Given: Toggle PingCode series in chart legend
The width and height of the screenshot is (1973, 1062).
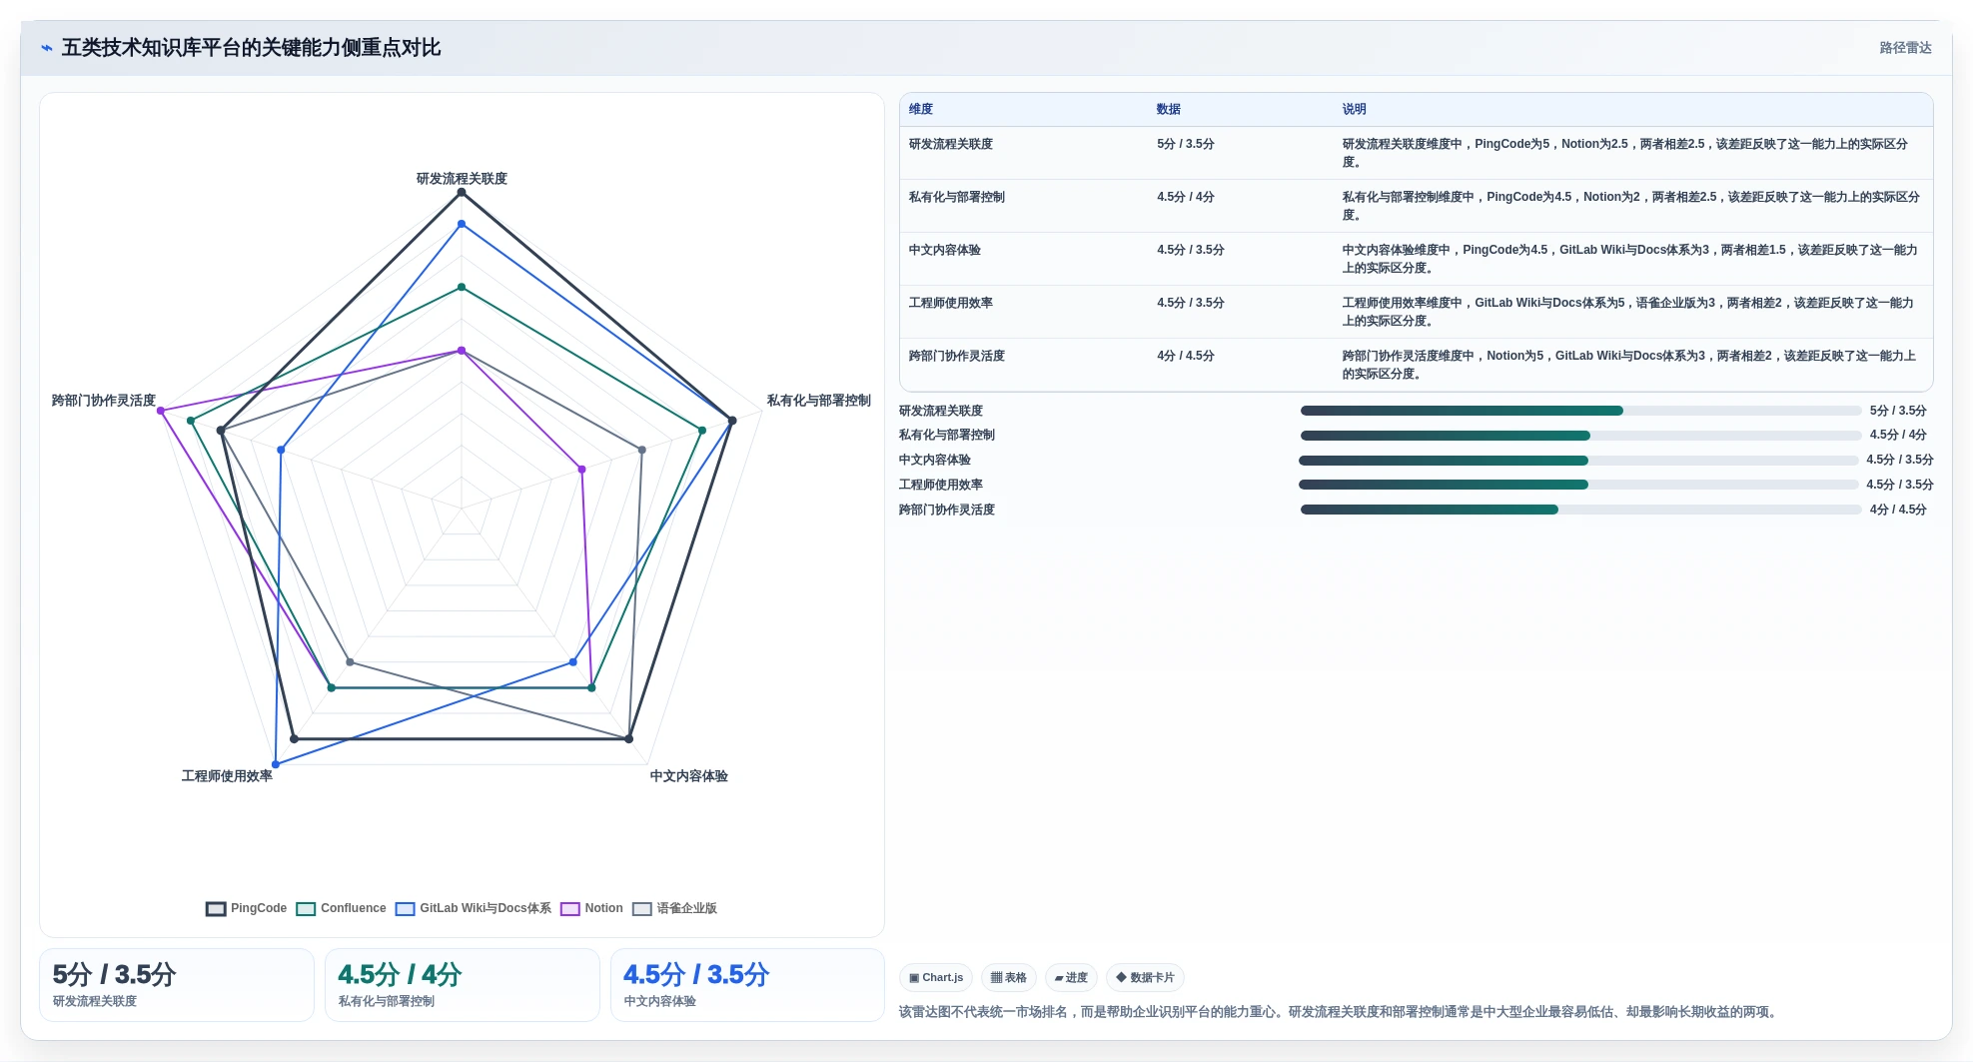Looking at the screenshot, I should point(246,908).
